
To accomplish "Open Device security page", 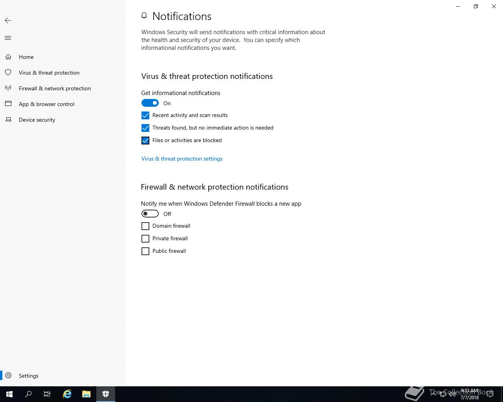I will tap(63, 120).
